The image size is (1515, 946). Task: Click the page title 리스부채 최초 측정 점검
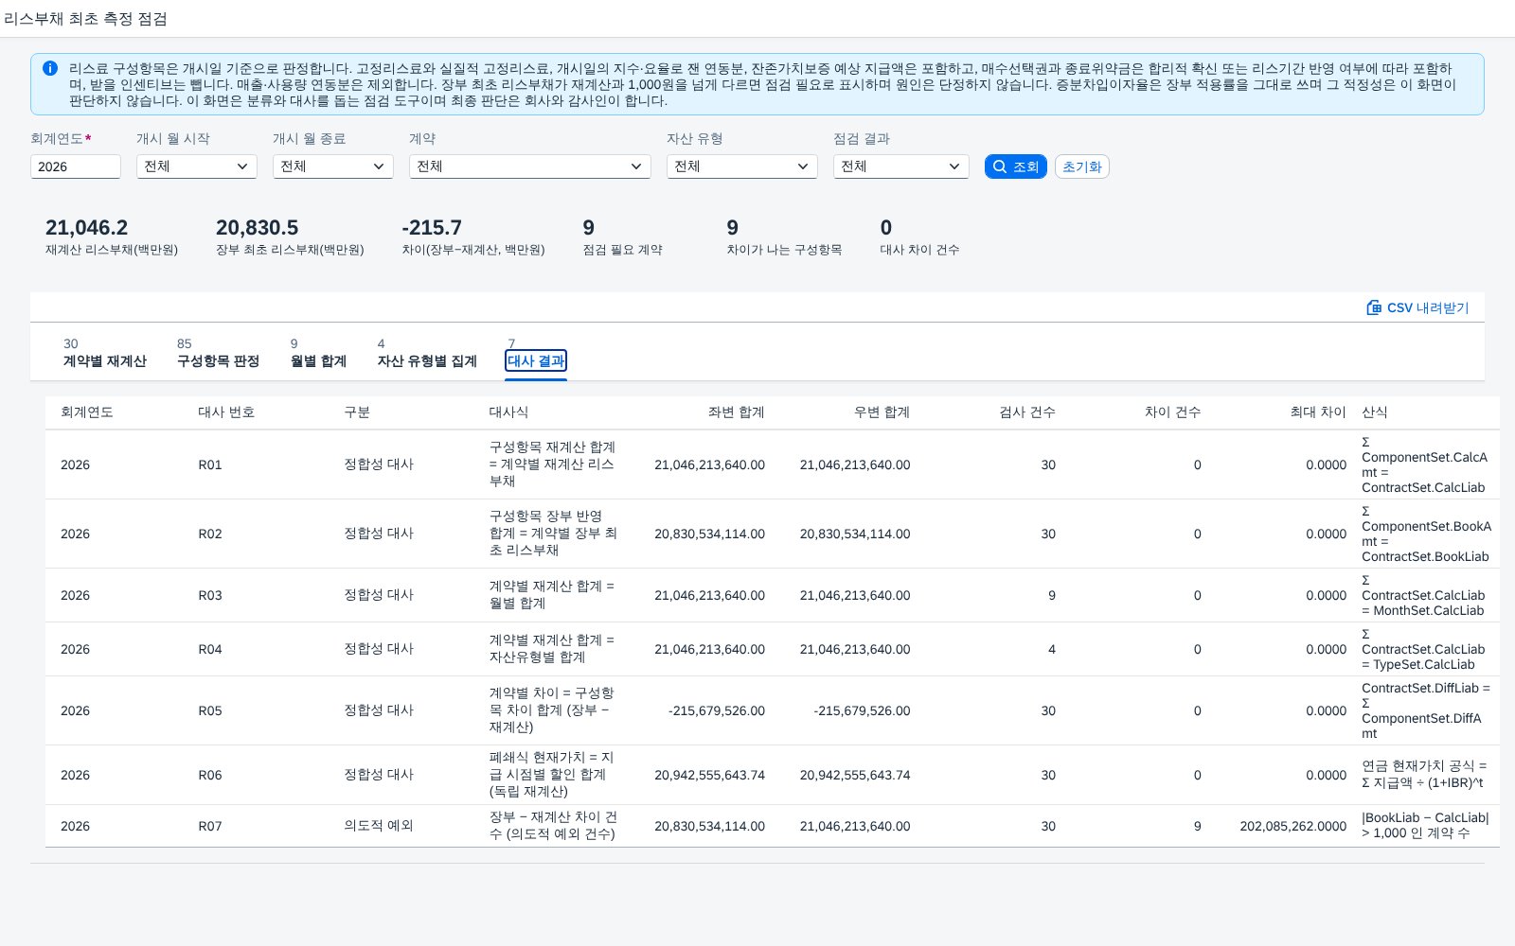click(85, 18)
